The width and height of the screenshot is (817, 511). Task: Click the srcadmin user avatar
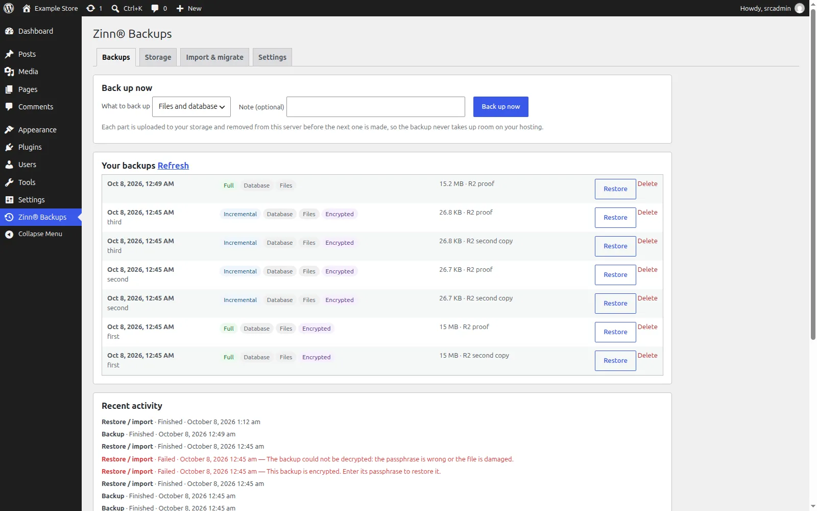coord(800,8)
